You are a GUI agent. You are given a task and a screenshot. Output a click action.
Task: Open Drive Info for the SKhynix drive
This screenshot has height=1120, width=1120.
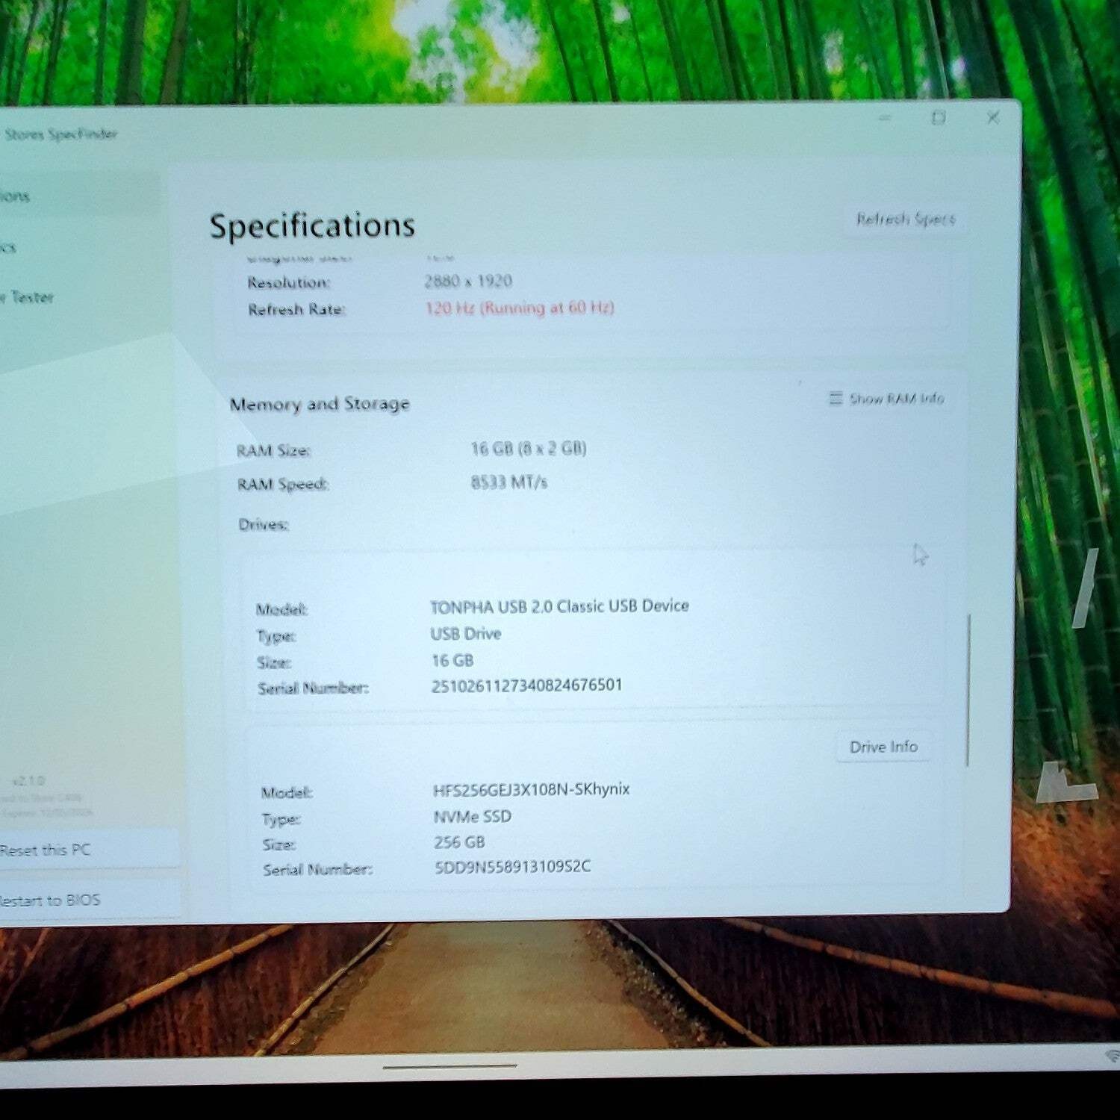pyautogui.click(x=883, y=747)
